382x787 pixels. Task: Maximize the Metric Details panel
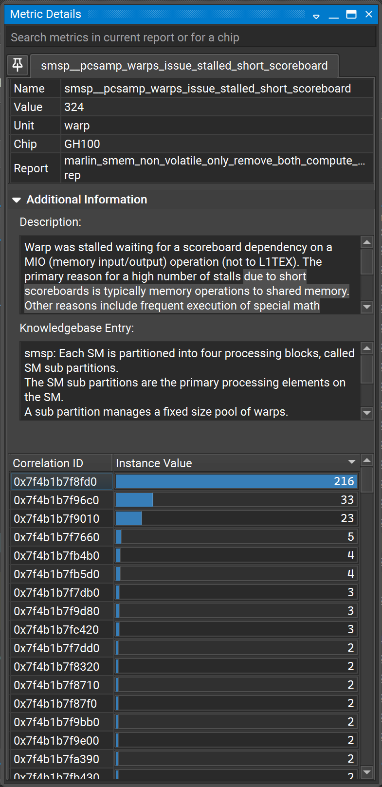pos(351,15)
